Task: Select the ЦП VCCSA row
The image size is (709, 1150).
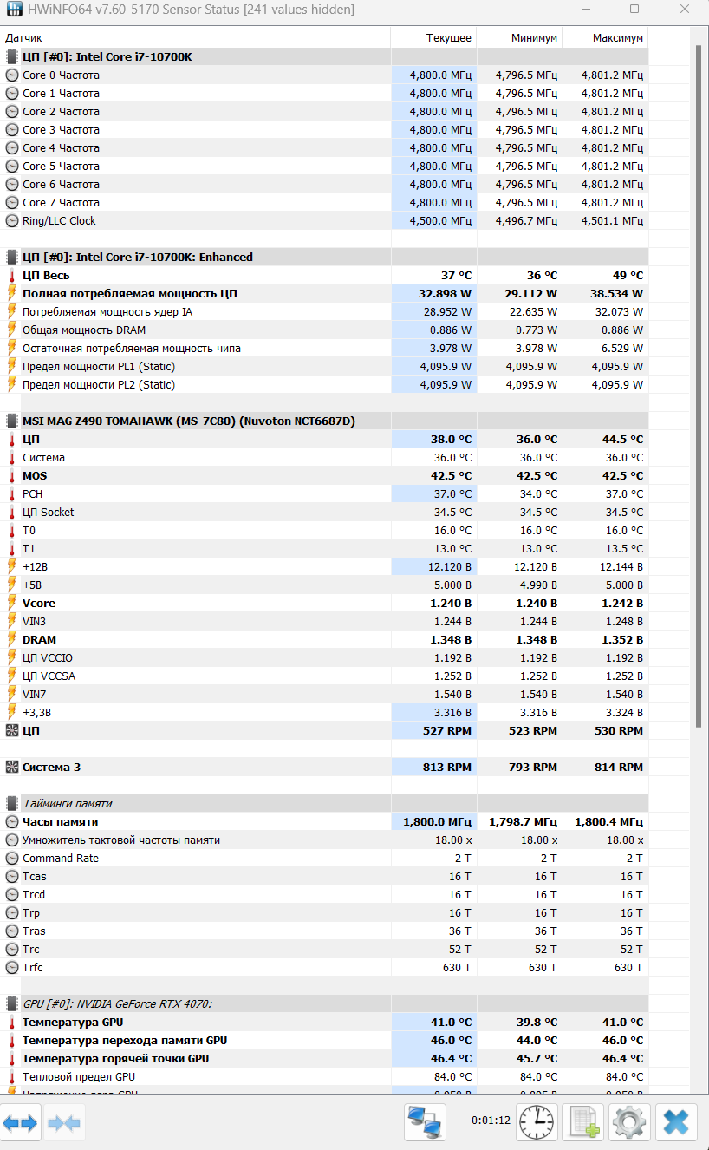Action: 324,676
